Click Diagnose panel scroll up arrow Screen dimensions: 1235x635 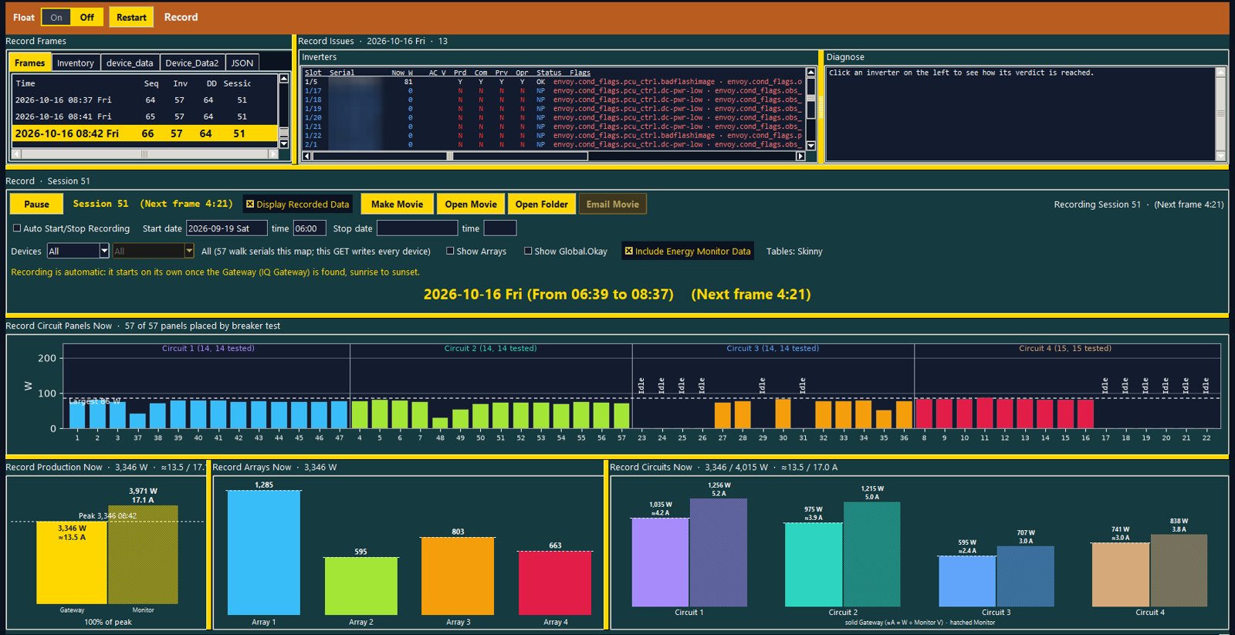pos(1220,73)
